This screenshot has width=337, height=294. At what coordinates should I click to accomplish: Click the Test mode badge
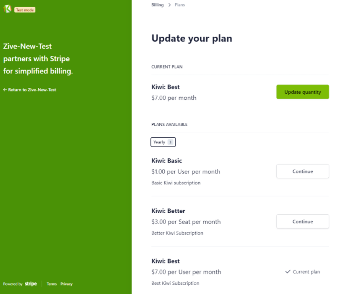pos(25,10)
